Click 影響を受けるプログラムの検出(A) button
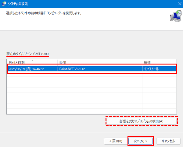Image resolution: width=183 pixels, height=147 pixels. (x=142, y=121)
